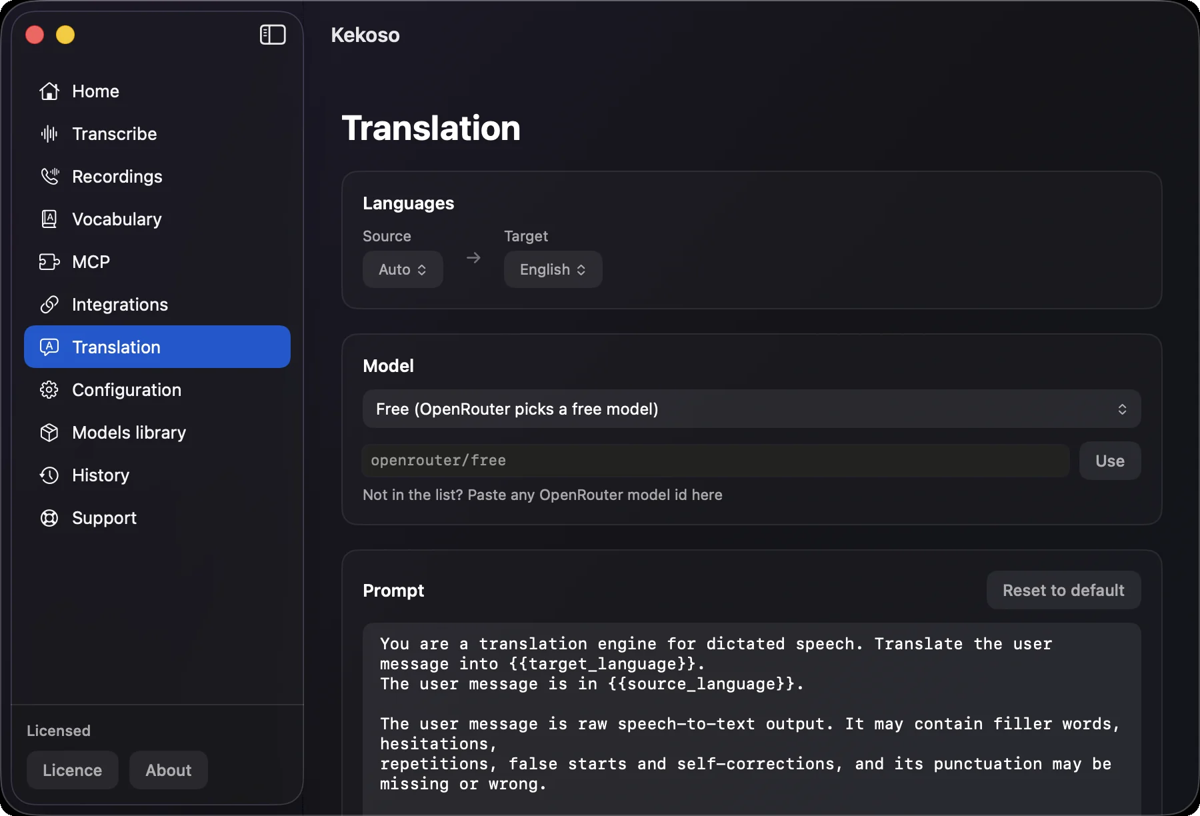1200x816 pixels.
Task: Open the Source language Auto dropdown
Action: (x=403, y=269)
